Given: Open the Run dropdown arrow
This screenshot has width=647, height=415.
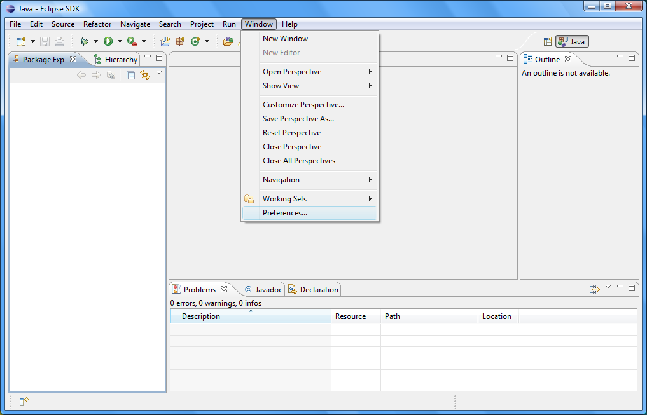Looking at the screenshot, I should pos(120,41).
